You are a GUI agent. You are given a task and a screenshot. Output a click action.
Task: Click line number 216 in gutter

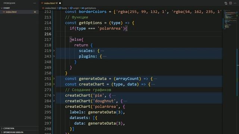(48, 34)
